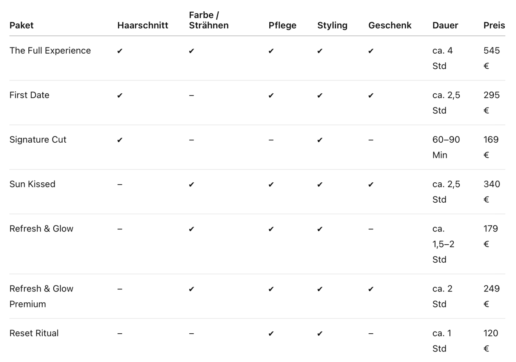Click the Haarschnitt dash for Sun Kissed
The image size is (516, 362).
tap(120, 185)
